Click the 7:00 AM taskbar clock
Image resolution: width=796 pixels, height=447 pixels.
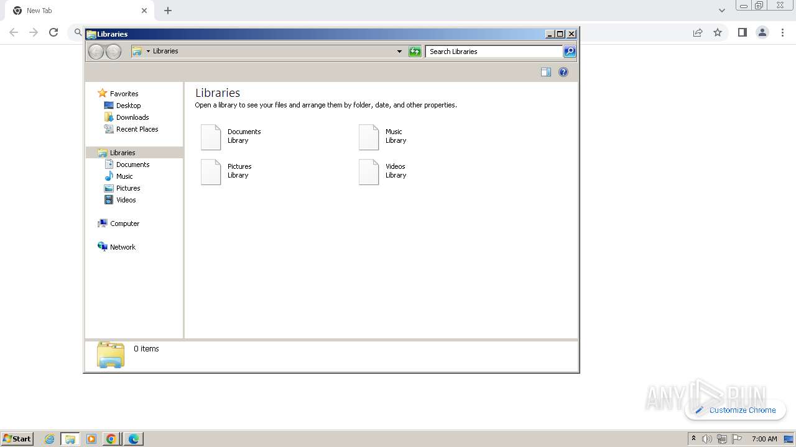click(x=764, y=439)
